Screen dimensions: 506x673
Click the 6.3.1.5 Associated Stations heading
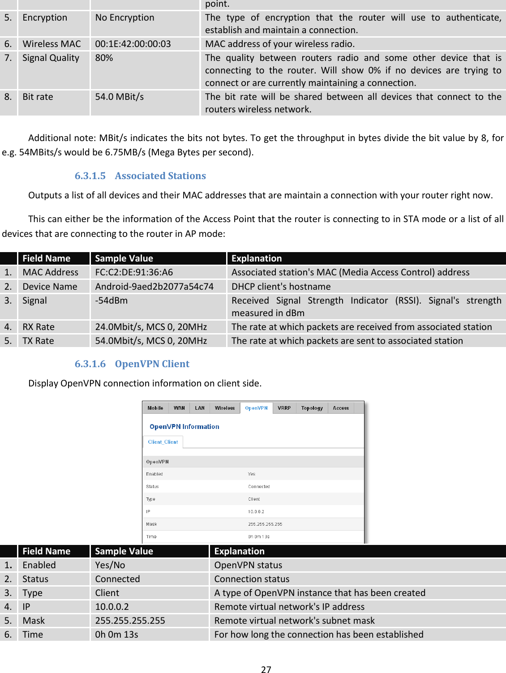point(140,176)
